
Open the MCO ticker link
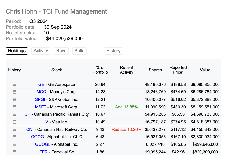41,92
